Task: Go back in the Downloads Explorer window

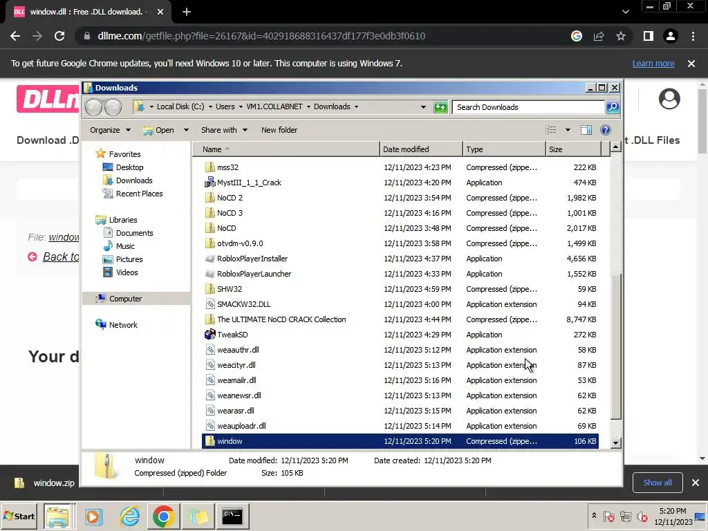Action: [94, 107]
